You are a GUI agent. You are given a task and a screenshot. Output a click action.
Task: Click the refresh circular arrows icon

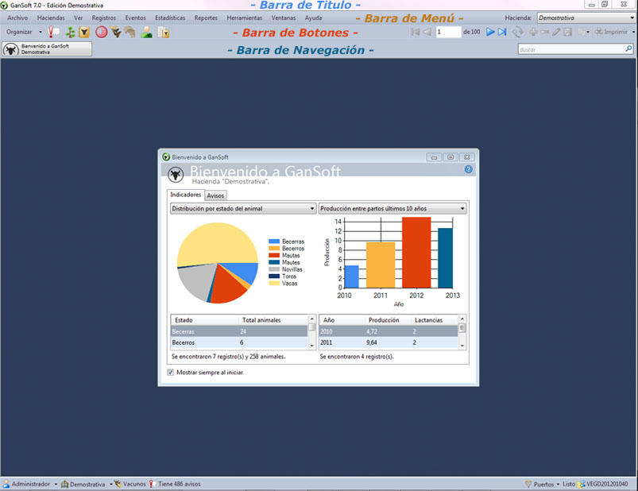(518, 32)
